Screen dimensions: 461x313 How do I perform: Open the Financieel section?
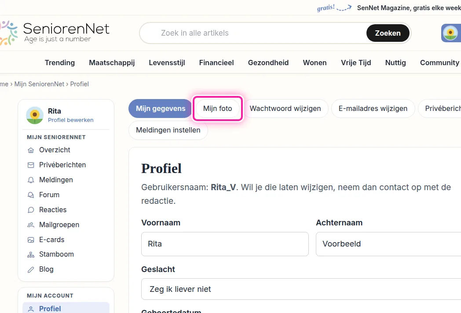pyautogui.click(x=216, y=63)
